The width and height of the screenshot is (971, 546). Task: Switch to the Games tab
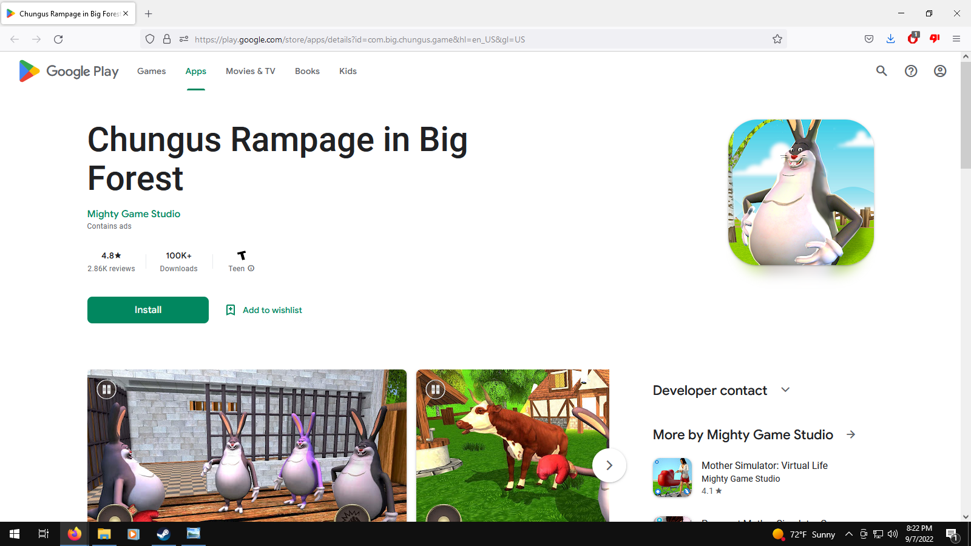coord(152,71)
